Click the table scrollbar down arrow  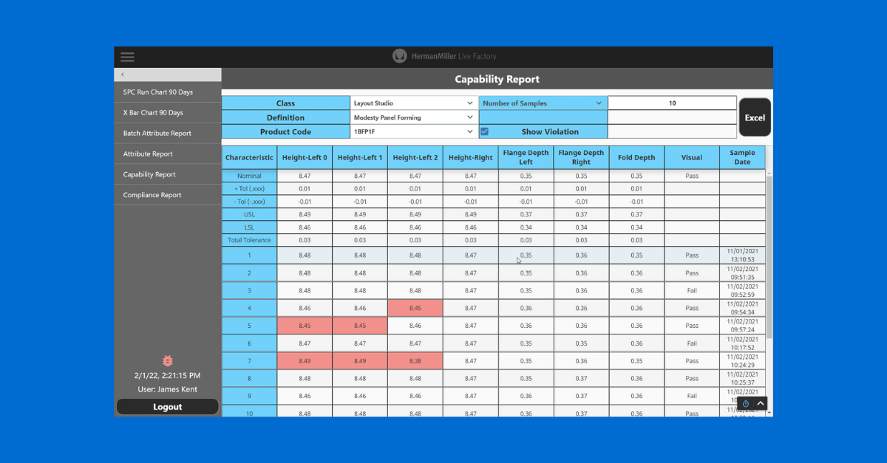point(769,414)
